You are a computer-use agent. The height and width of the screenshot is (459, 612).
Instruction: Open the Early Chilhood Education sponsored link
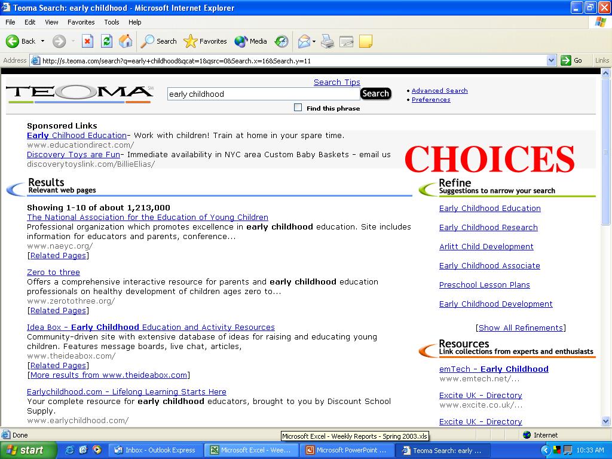coord(77,136)
